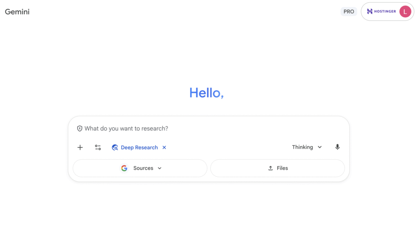Open the Sources dropdown
Screen dimensions: 418x228
pyautogui.click(x=143, y=168)
